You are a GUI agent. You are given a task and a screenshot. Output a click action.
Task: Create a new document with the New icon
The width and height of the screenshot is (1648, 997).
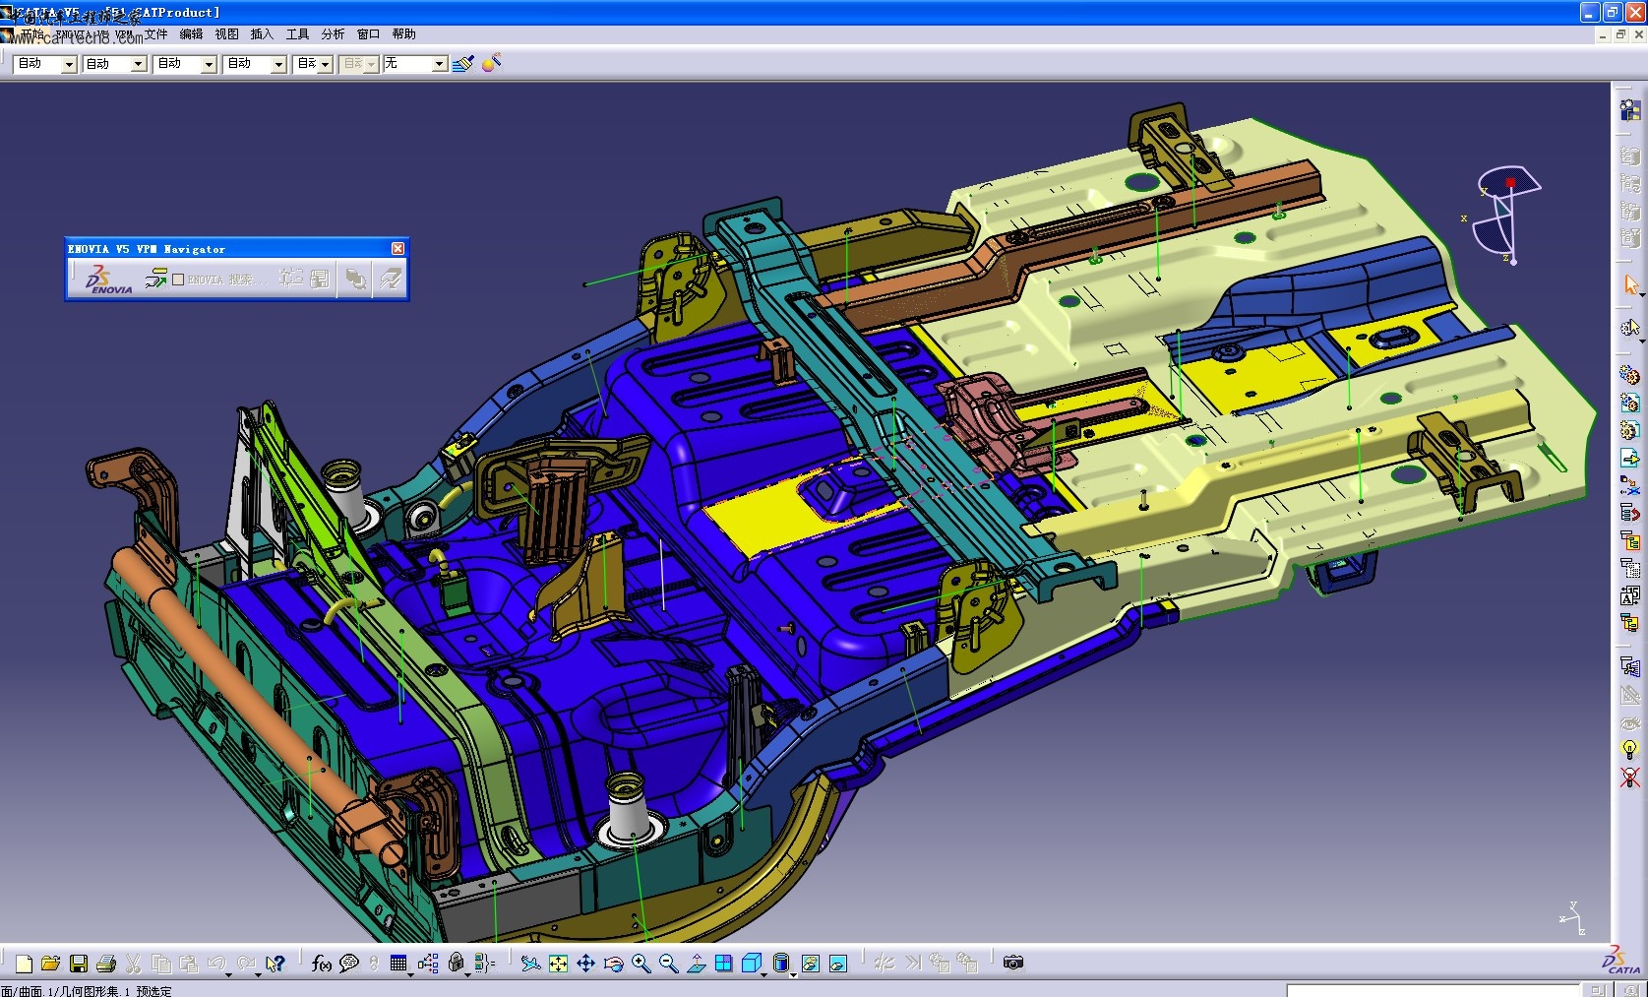[x=25, y=964]
